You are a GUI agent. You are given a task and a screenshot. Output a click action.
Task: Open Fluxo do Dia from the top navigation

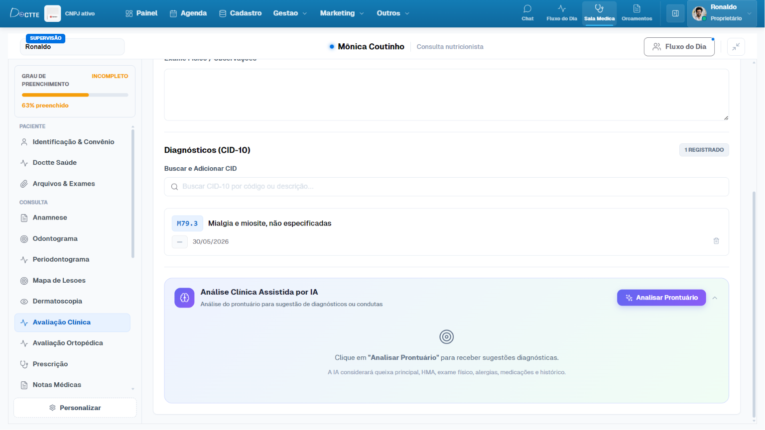(x=562, y=13)
